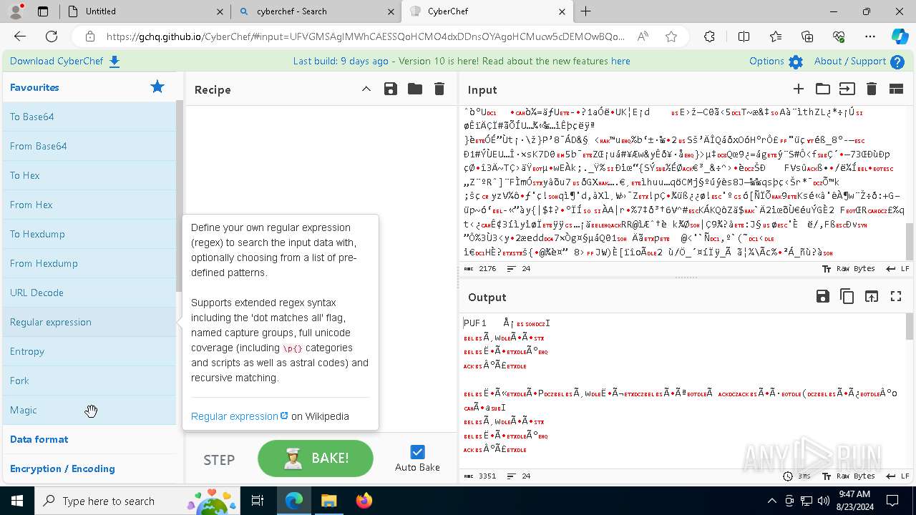Open browser Settings and more menu

870,36
